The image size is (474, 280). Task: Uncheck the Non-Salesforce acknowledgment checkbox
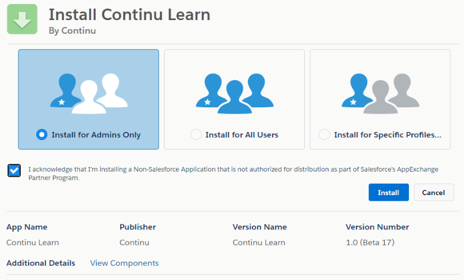[14, 170]
